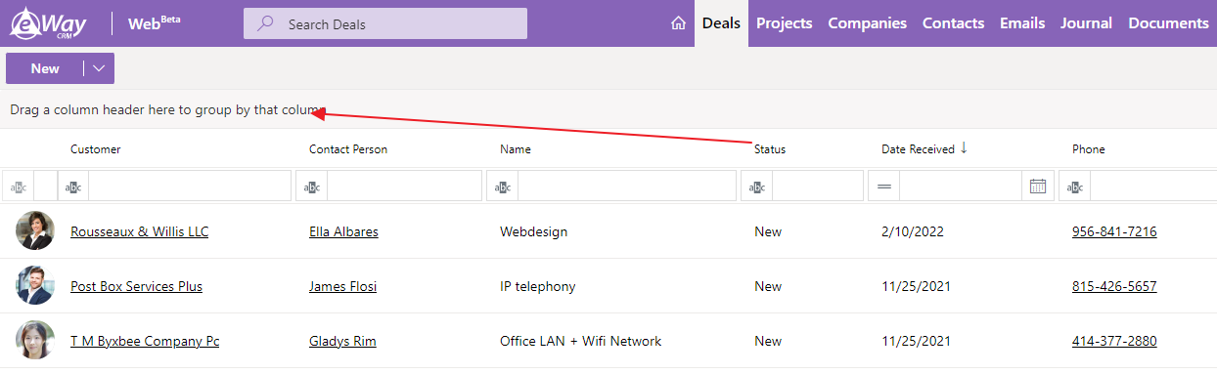Open avatar of Rousseaux & Willis LLC
Image resolution: width=1217 pixels, height=374 pixels.
(x=35, y=231)
